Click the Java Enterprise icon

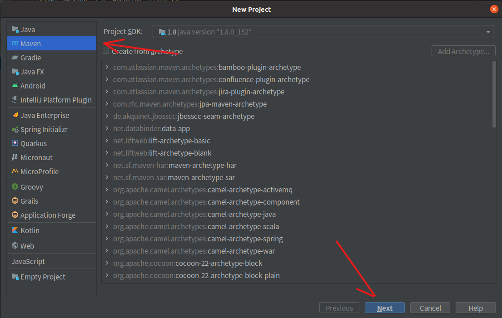[x=15, y=115]
